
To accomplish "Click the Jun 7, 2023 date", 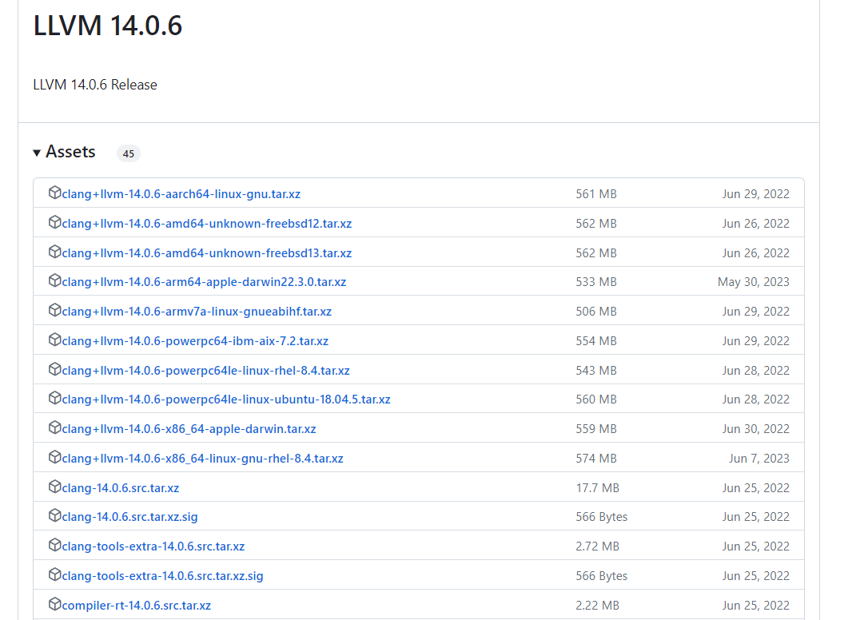I will click(759, 459).
